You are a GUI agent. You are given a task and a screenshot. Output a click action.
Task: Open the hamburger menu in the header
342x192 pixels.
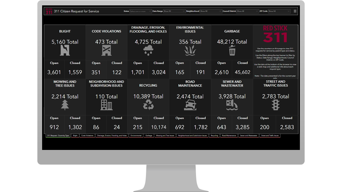(x=295, y=11)
